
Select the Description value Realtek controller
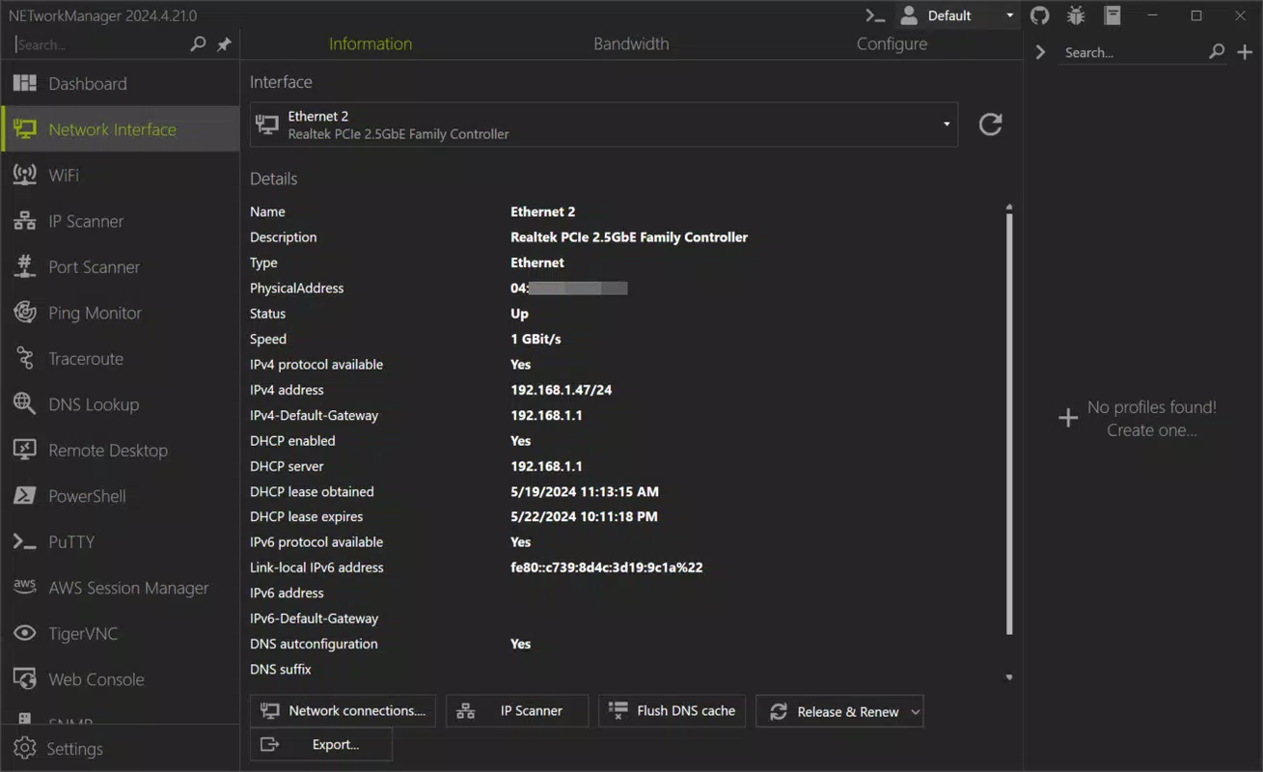tap(629, 236)
